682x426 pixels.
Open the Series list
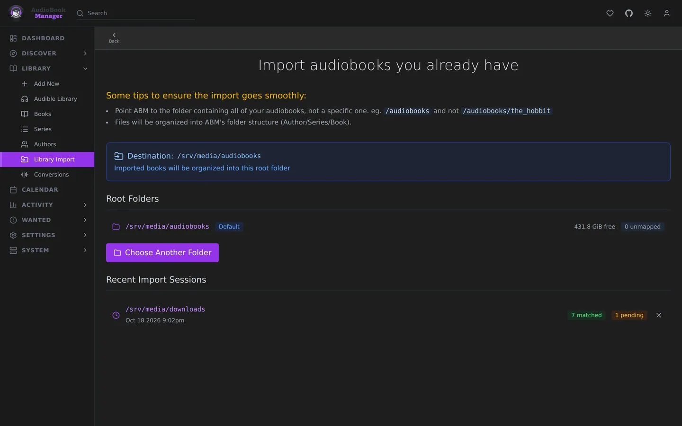[x=47, y=129]
